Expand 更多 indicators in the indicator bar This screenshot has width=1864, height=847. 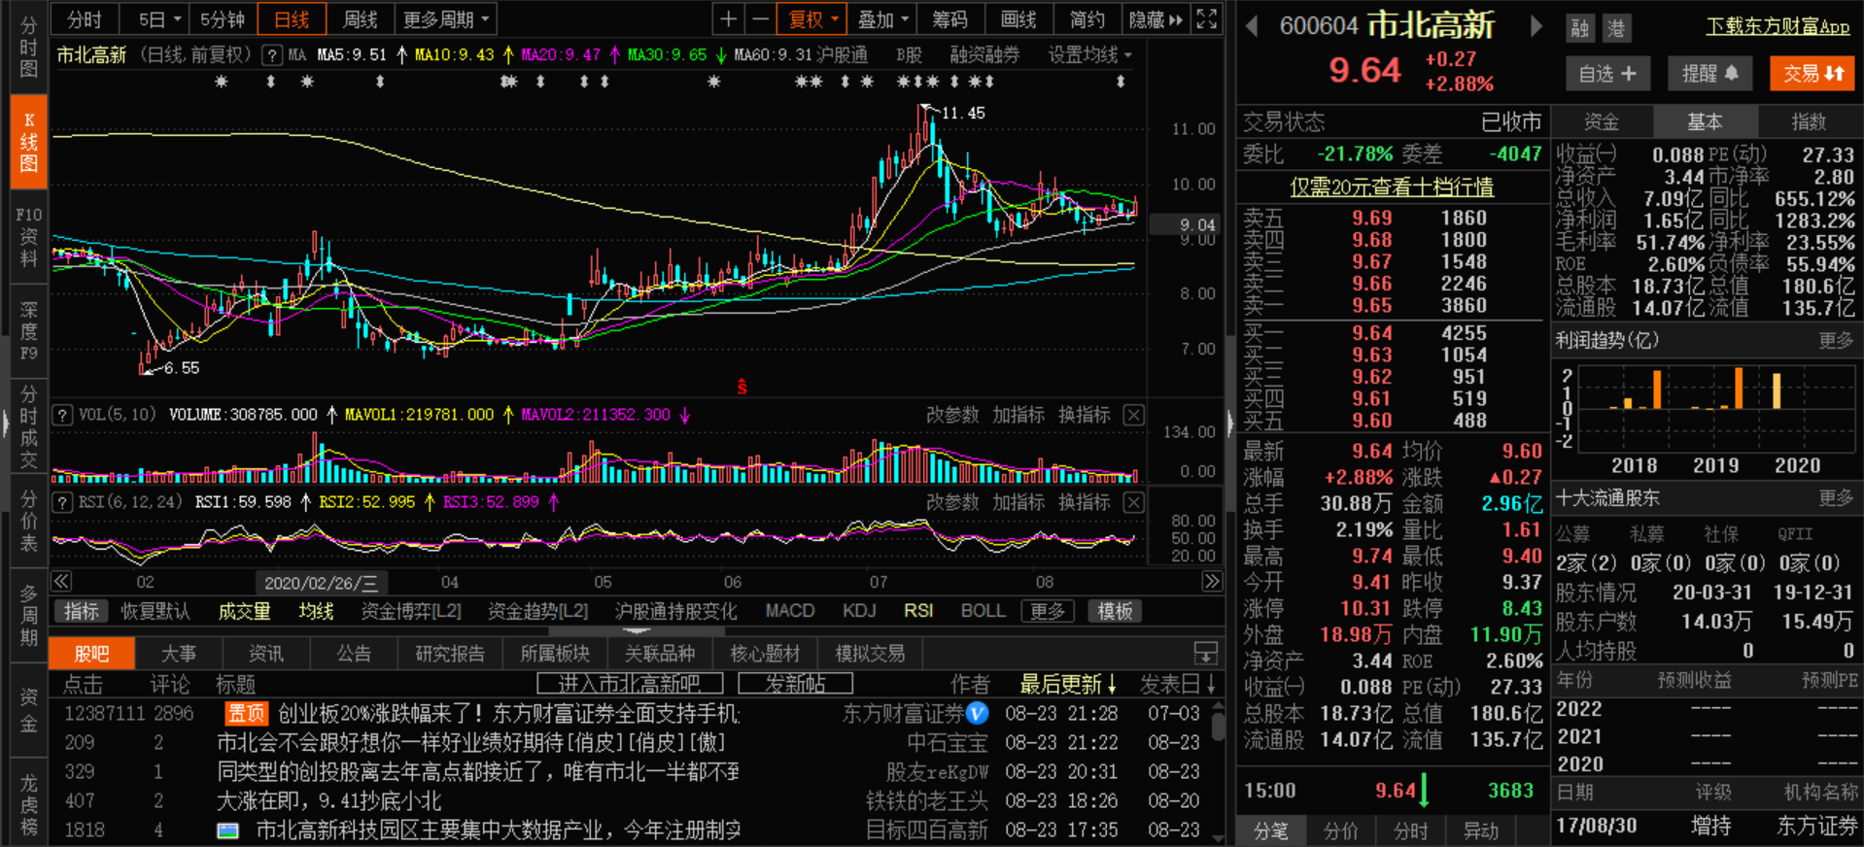[1047, 611]
